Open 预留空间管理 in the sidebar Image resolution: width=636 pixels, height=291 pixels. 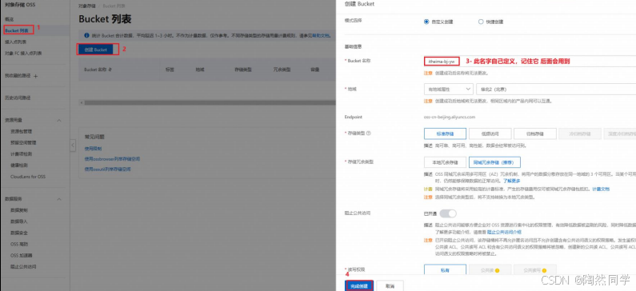click(23, 142)
